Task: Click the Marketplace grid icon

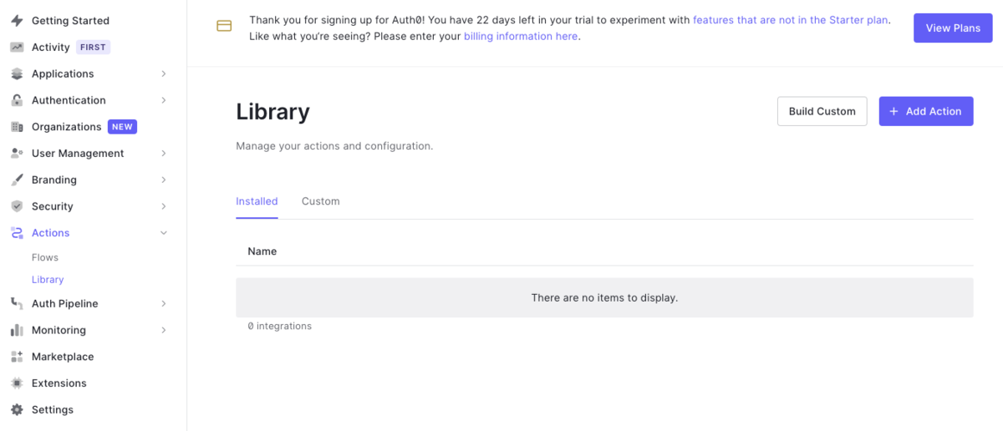Action: (17, 357)
